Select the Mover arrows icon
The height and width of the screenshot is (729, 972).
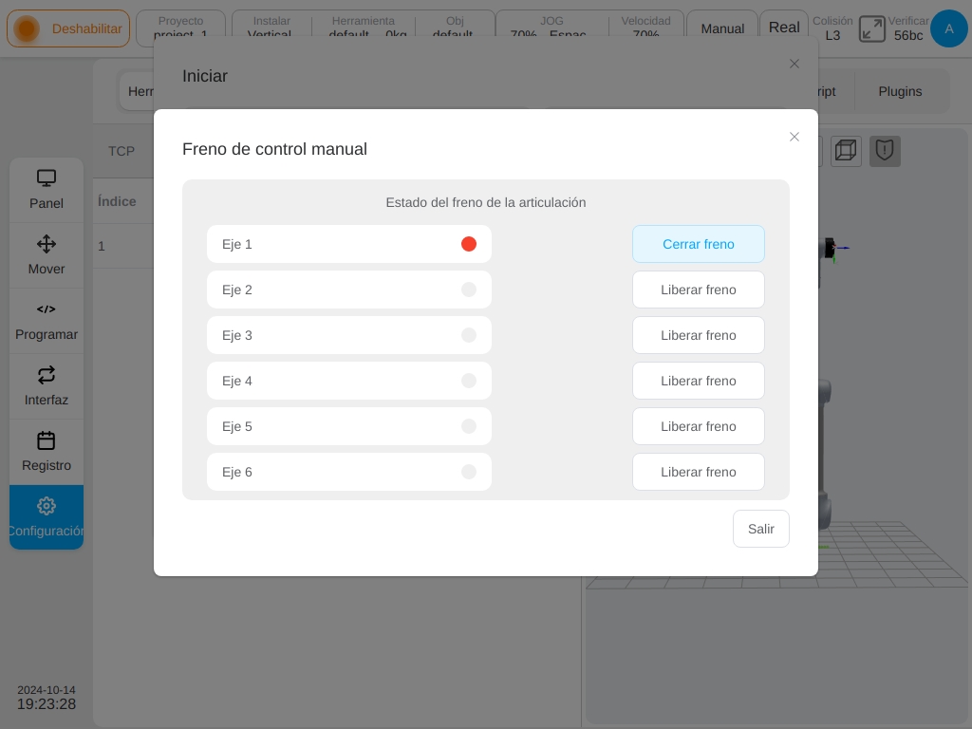click(x=47, y=244)
